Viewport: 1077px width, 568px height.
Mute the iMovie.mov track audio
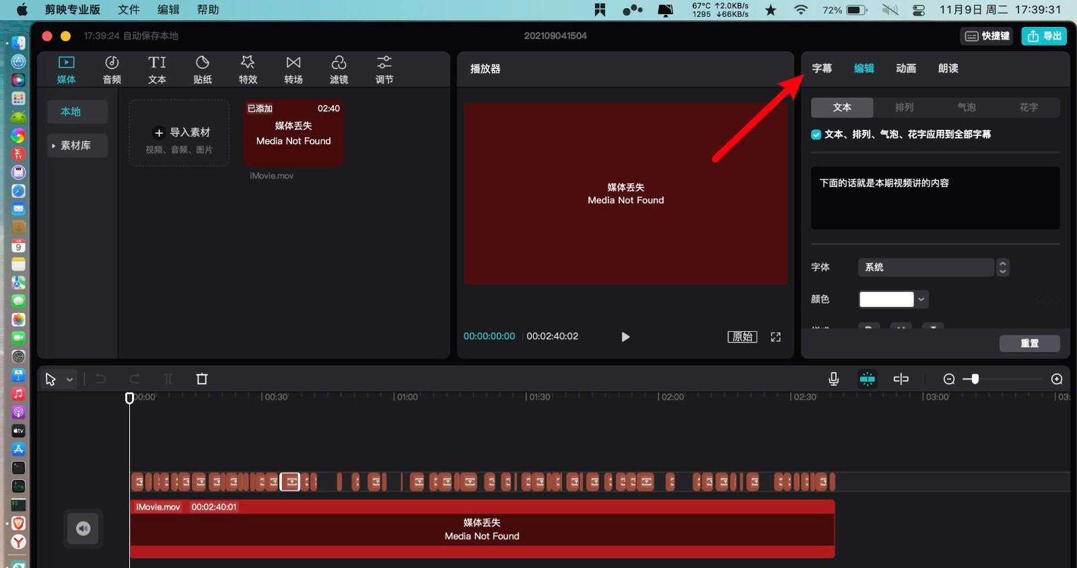(x=83, y=528)
